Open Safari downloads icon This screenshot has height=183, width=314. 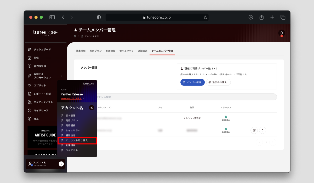point(251,17)
